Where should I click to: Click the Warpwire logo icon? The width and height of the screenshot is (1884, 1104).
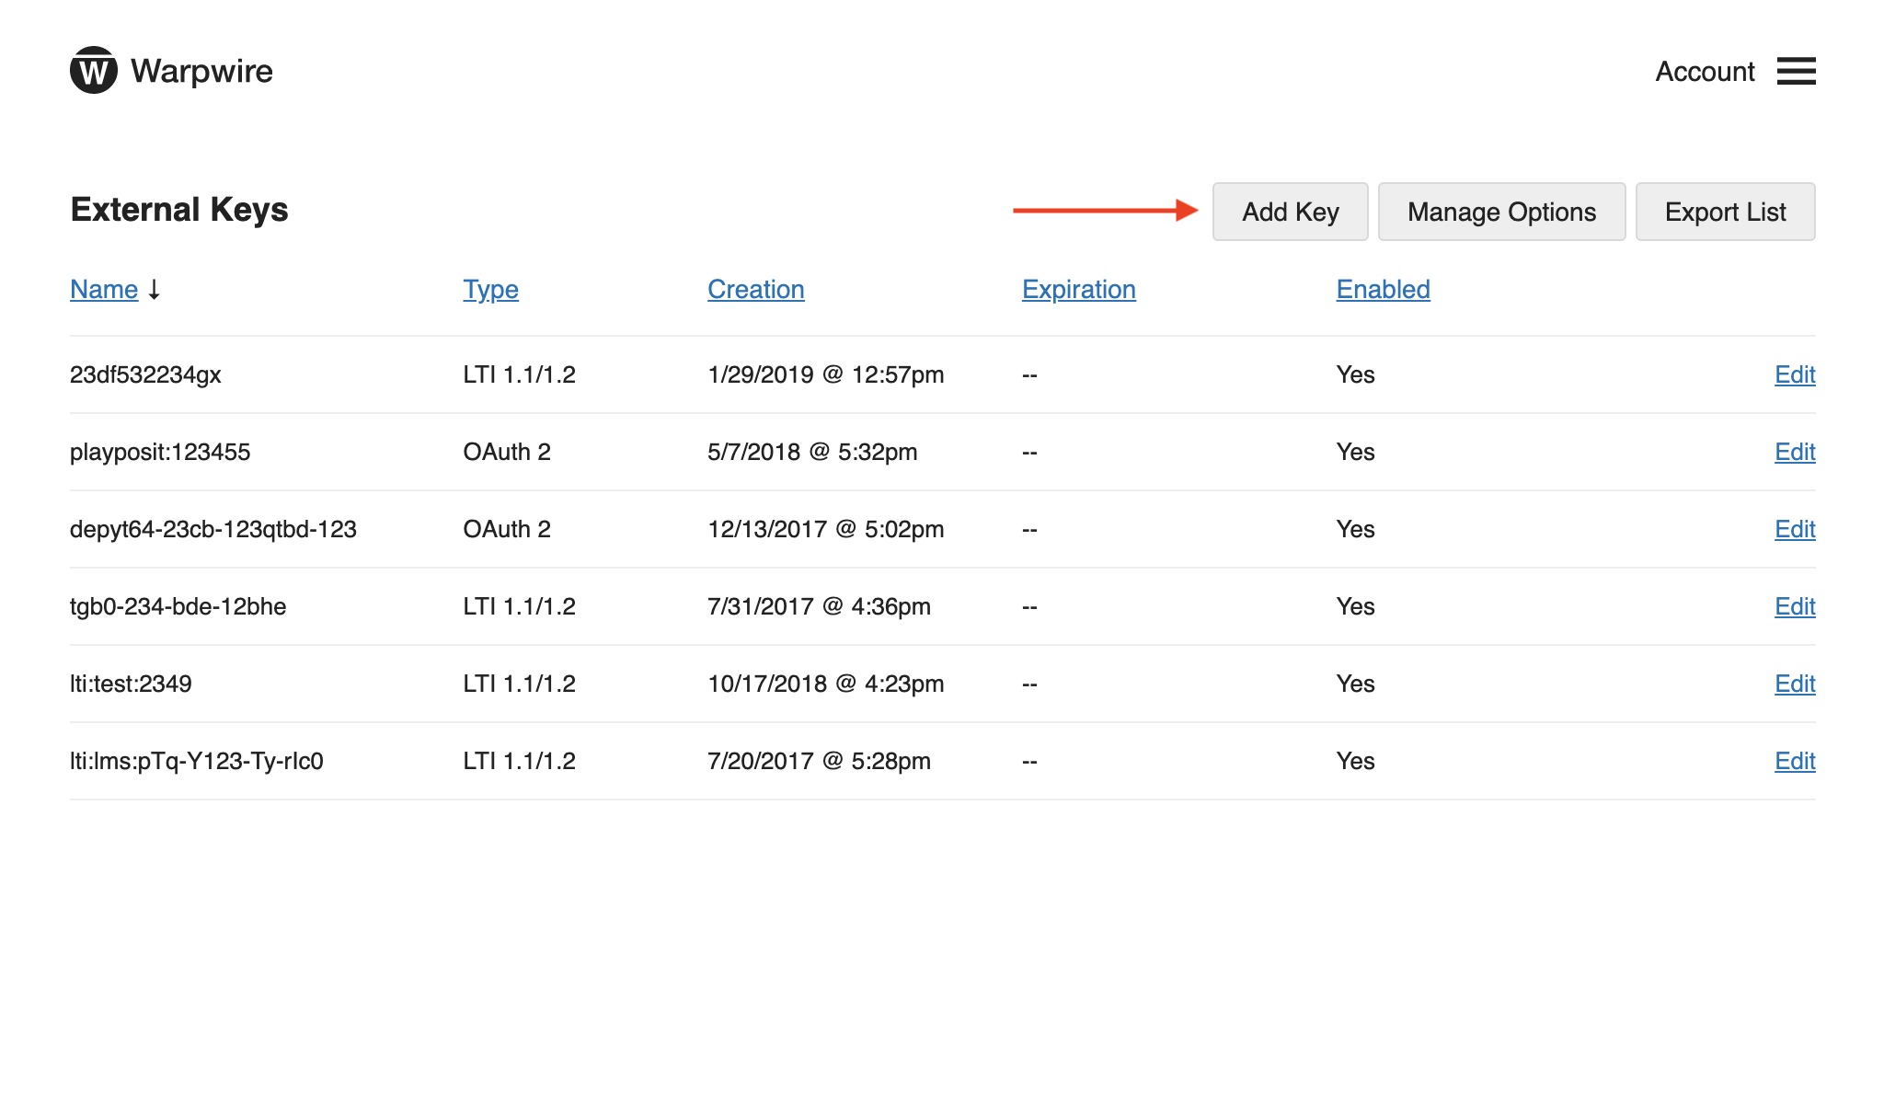(92, 70)
